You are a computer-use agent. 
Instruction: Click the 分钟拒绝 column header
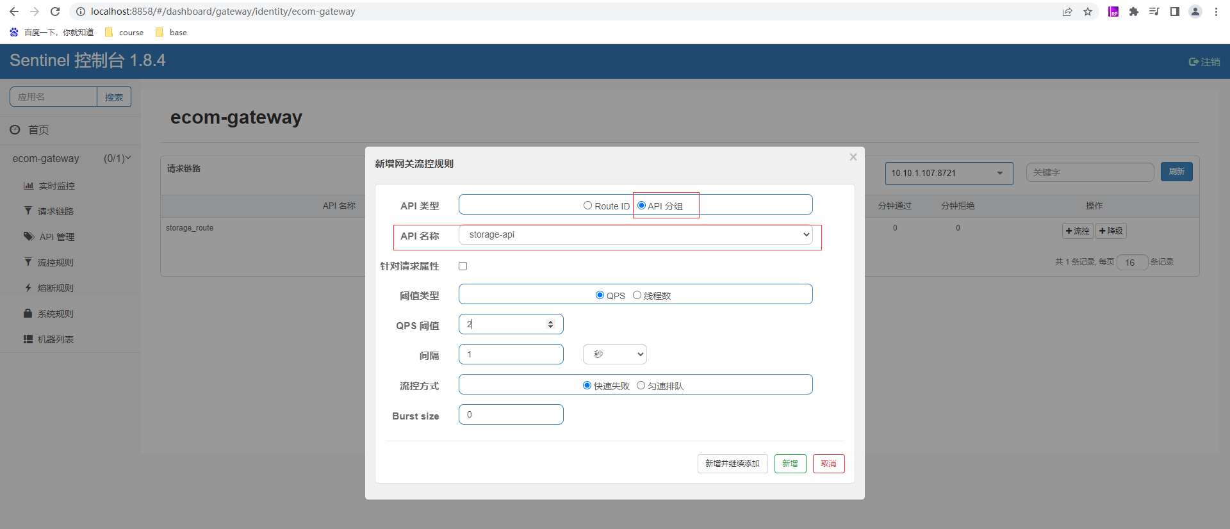958,206
